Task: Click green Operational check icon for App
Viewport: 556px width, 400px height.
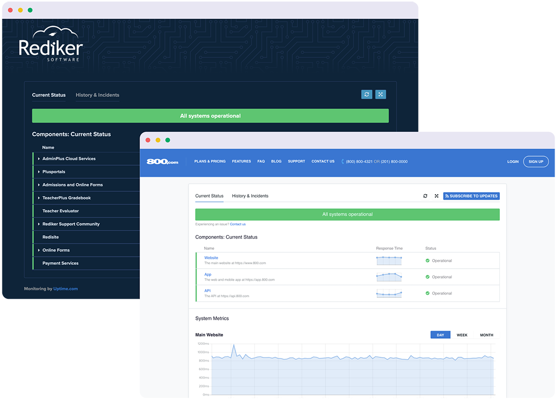Action: [x=428, y=277]
